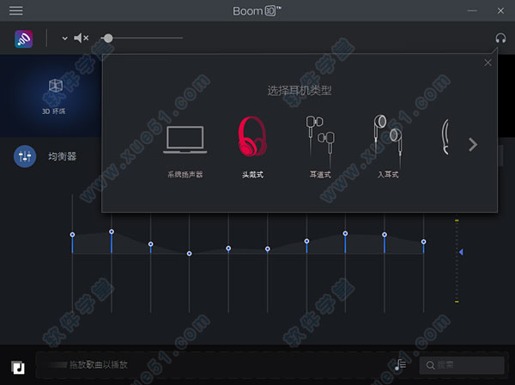Click the 入耳式 label
Screen dimensions: 515x385
pyautogui.click(x=388, y=174)
